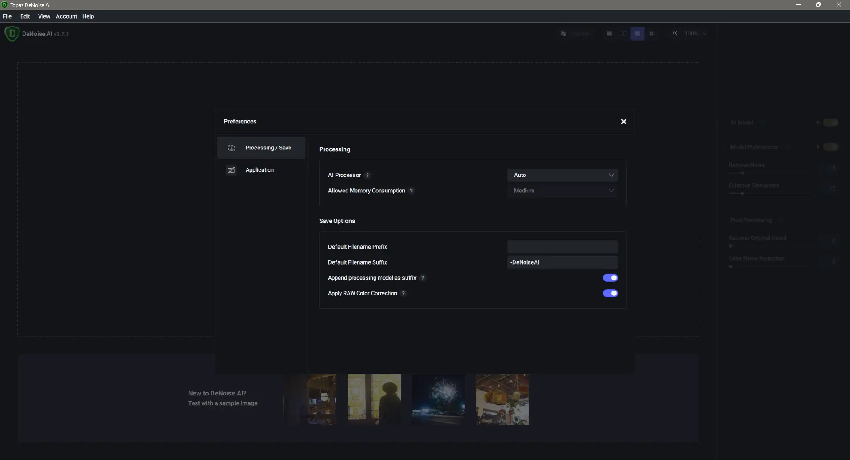Click the Remove Noise slider
The image size is (850, 460).
click(x=770, y=173)
